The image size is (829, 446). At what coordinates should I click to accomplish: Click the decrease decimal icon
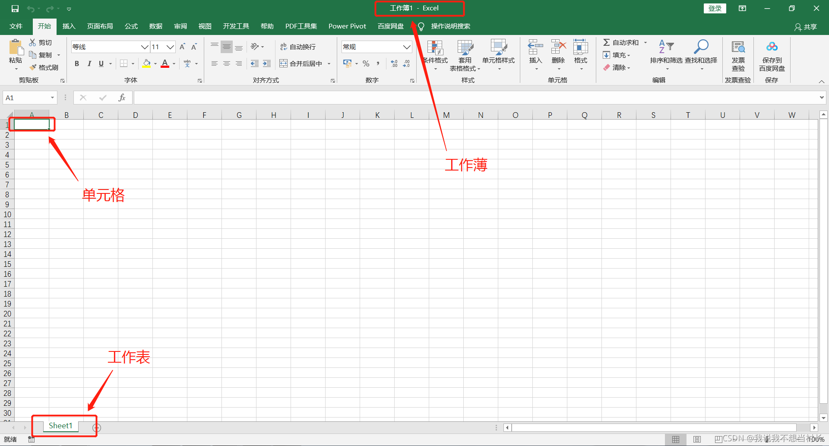tap(406, 63)
